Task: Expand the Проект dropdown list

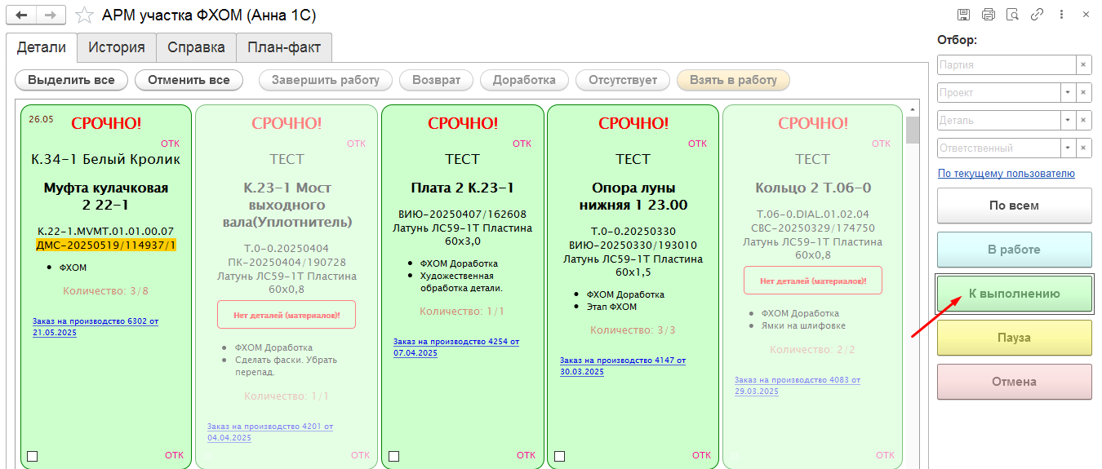Action: coord(1068,93)
